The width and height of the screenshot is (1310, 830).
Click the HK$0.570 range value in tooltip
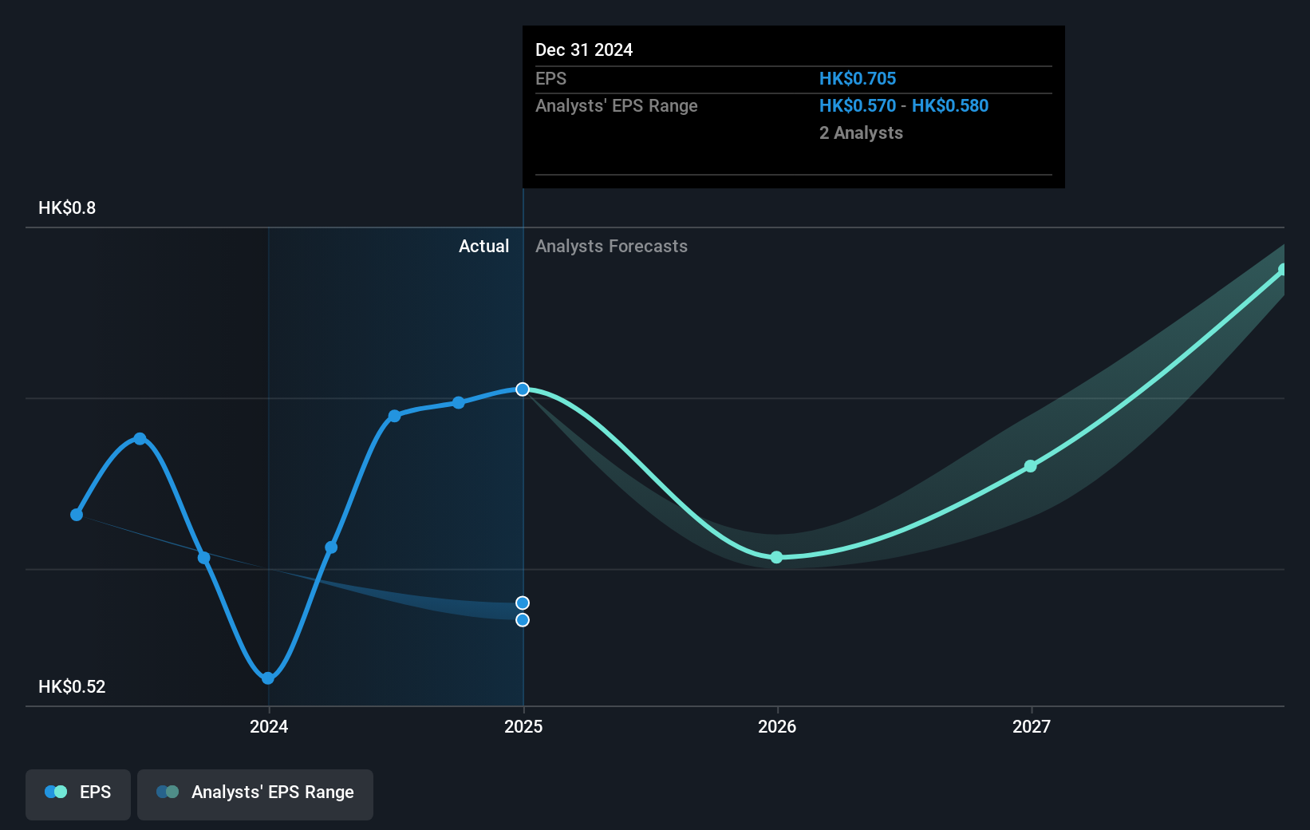(858, 106)
